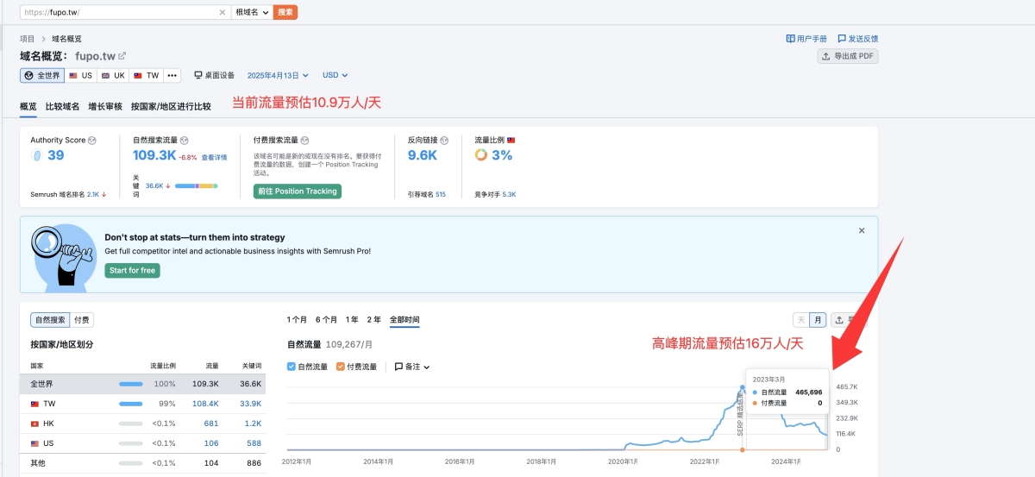Image resolution: width=1035 pixels, height=477 pixels.
Task: Click the 付费搜索流量 info icon
Action: point(304,140)
